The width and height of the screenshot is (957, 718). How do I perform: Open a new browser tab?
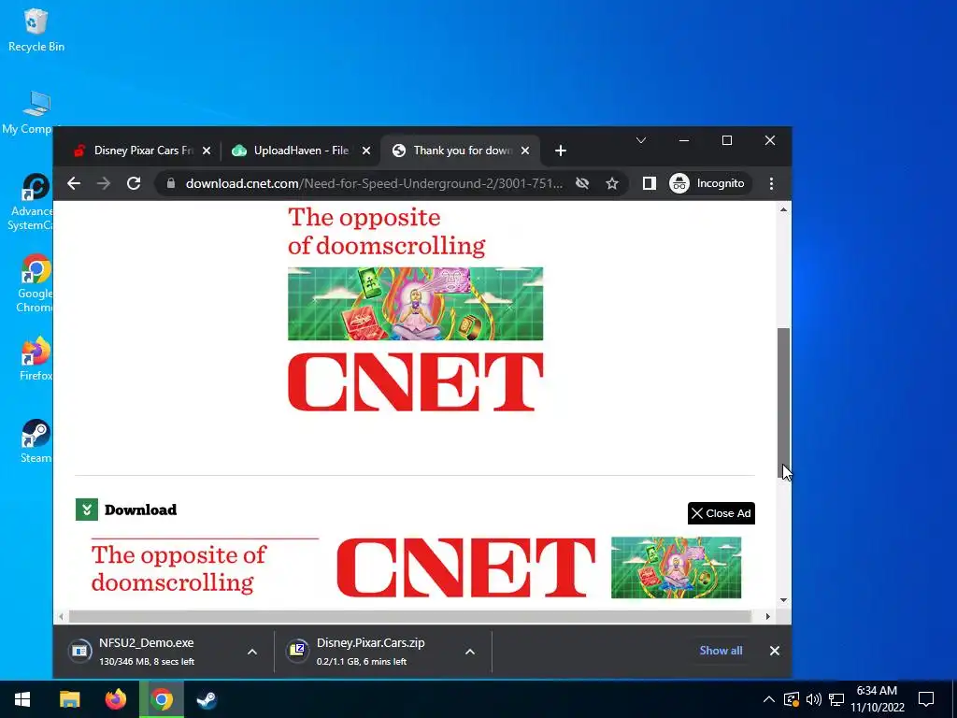coord(561,151)
